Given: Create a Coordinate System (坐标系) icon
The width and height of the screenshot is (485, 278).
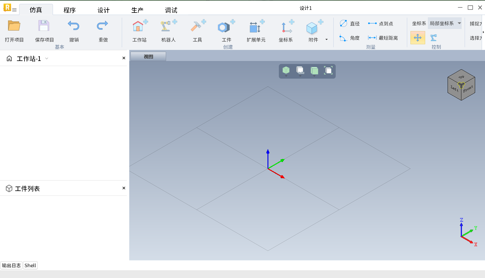Looking at the screenshot, I should pyautogui.click(x=286, y=27).
